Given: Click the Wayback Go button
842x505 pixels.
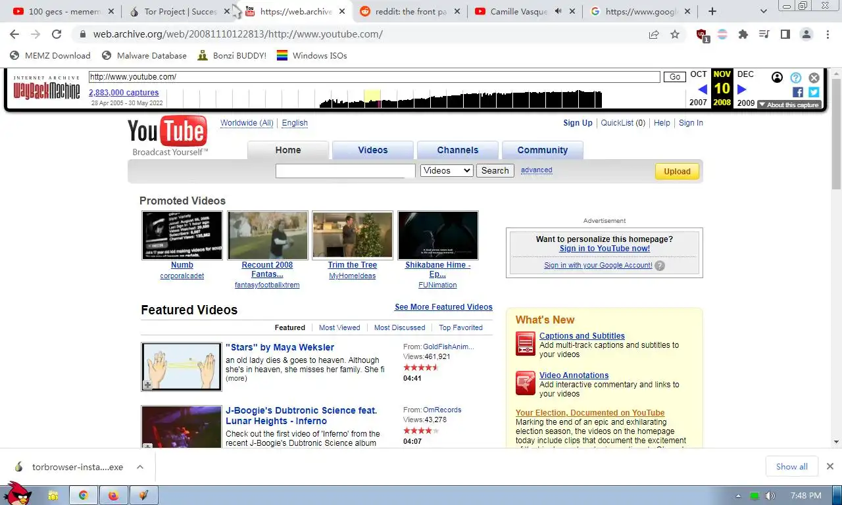Looking at the screenshot, I should click(x=674, y=77).
